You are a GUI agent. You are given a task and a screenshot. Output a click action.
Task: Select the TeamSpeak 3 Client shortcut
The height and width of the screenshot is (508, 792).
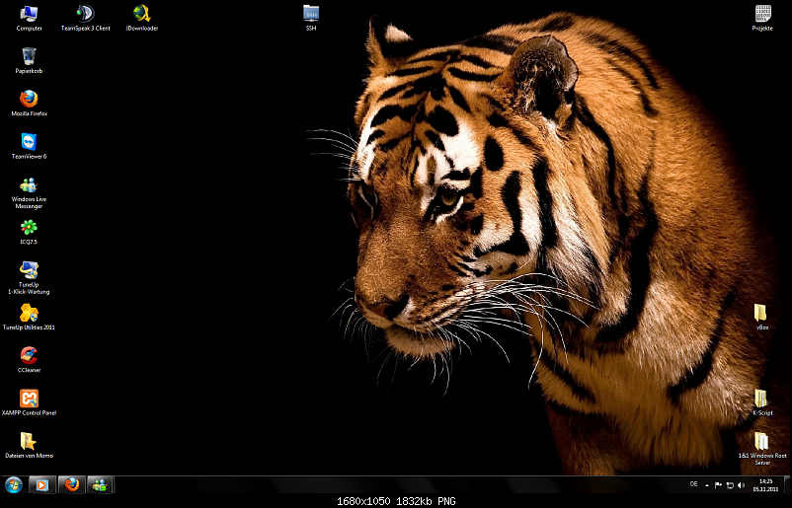(85, 18)
